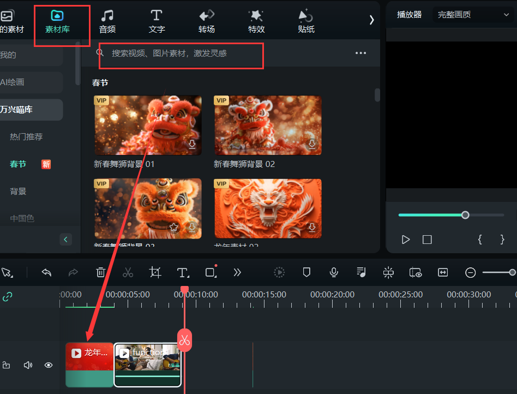The width and height of the screenshot is (517, 394).
Task: Download the 新春舞狮背景 01 asset
Action: (x=192, y=145)
